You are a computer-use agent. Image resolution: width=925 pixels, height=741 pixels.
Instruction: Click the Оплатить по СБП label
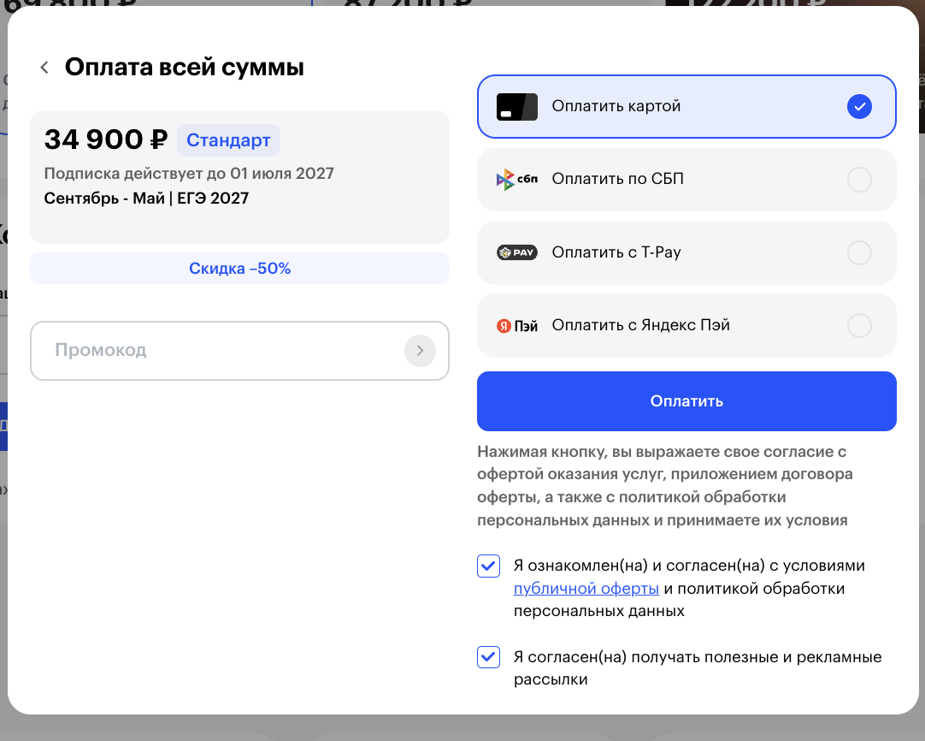tap(617, 179)
